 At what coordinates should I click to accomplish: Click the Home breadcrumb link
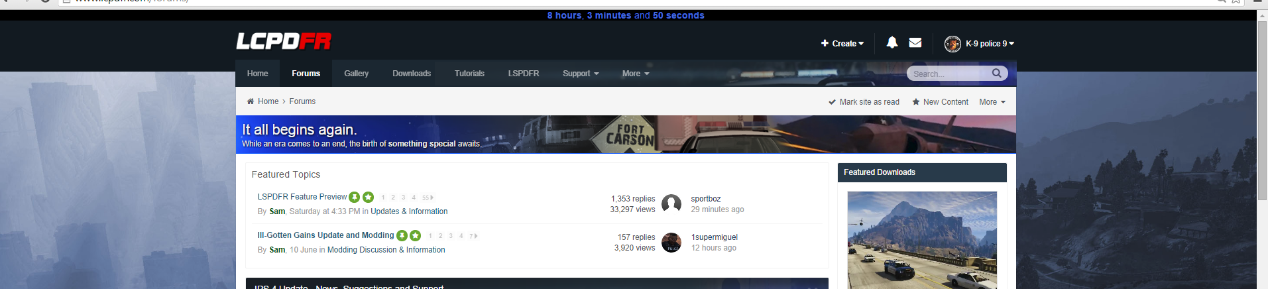(268, 101)
